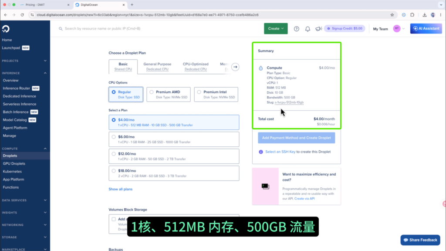446x251 pixels.
Task: Click the info icon beside Select an SSH Key
Action: pos(261,152)
